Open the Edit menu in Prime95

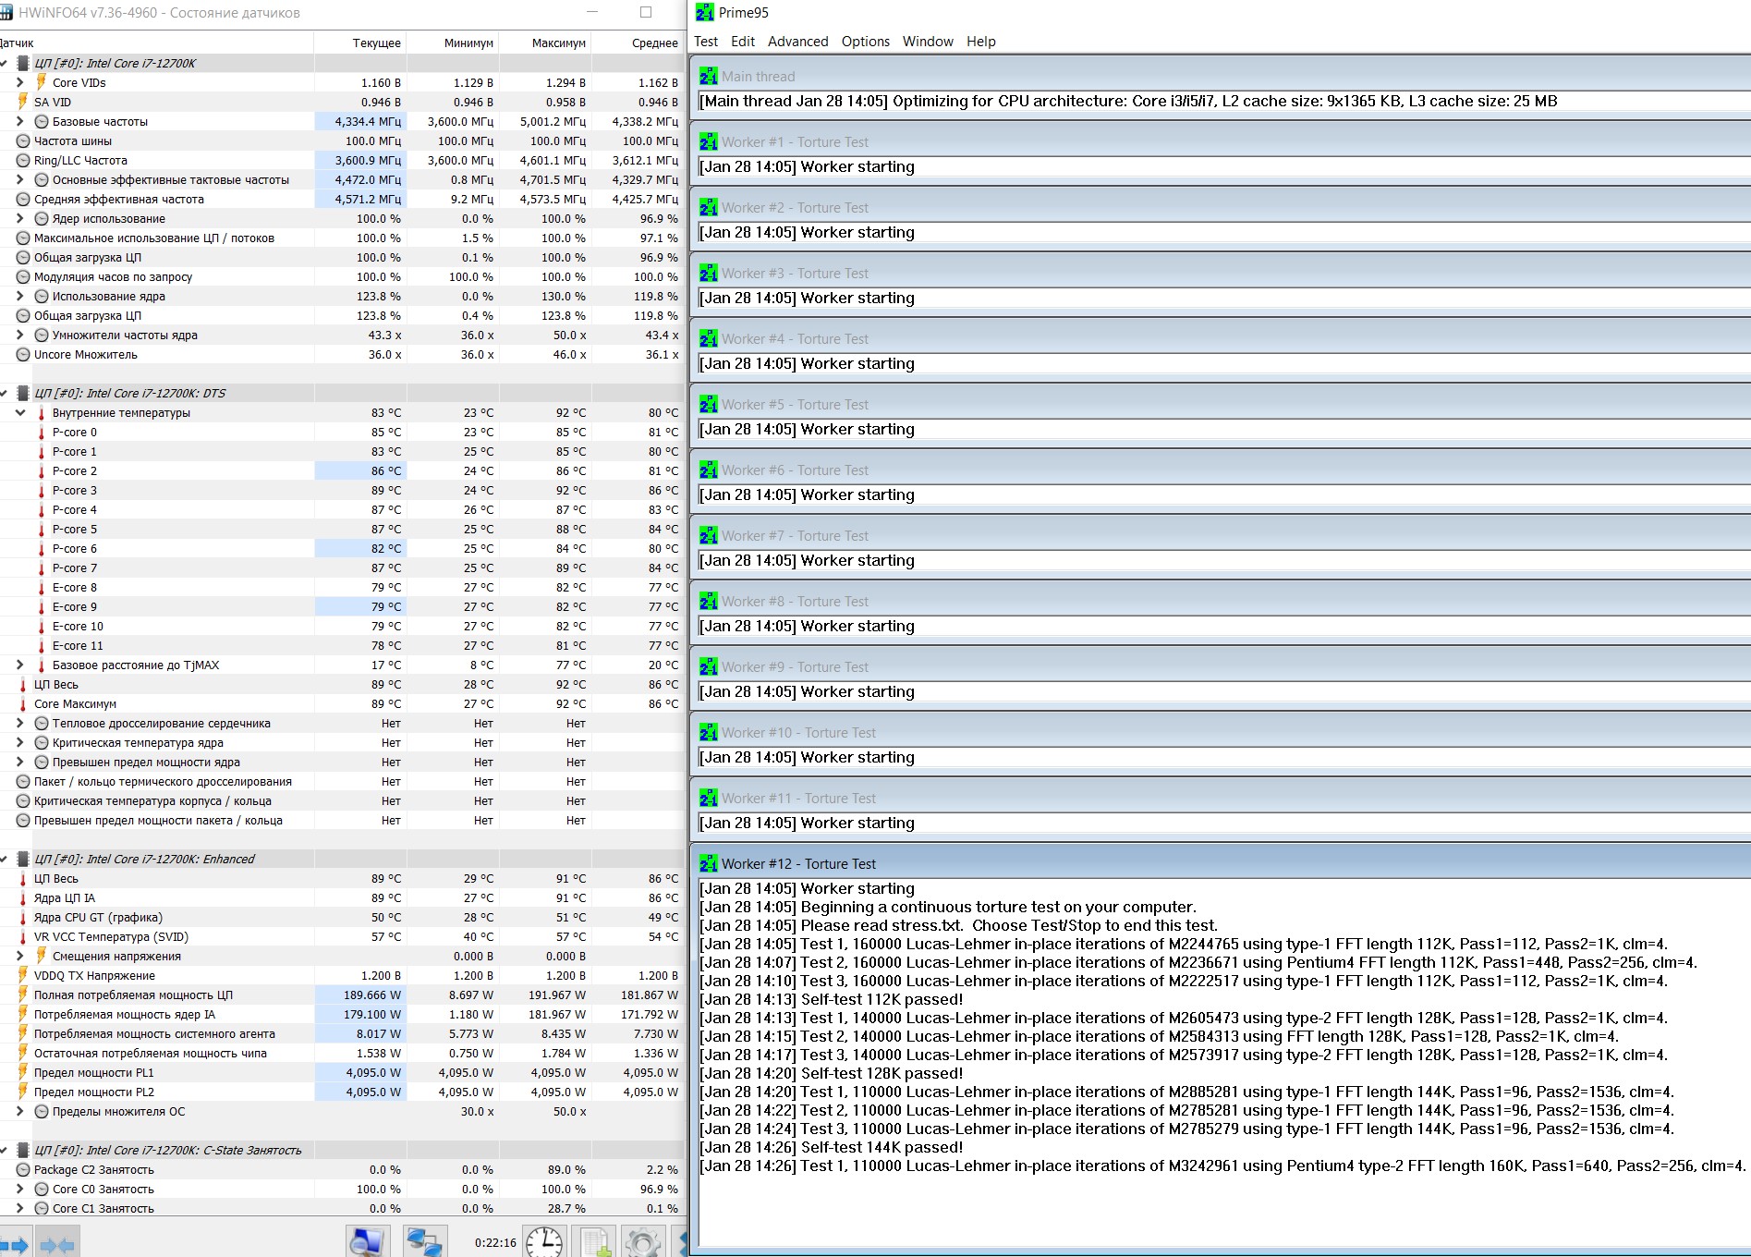pyautogui.click(x=743, y=42)
